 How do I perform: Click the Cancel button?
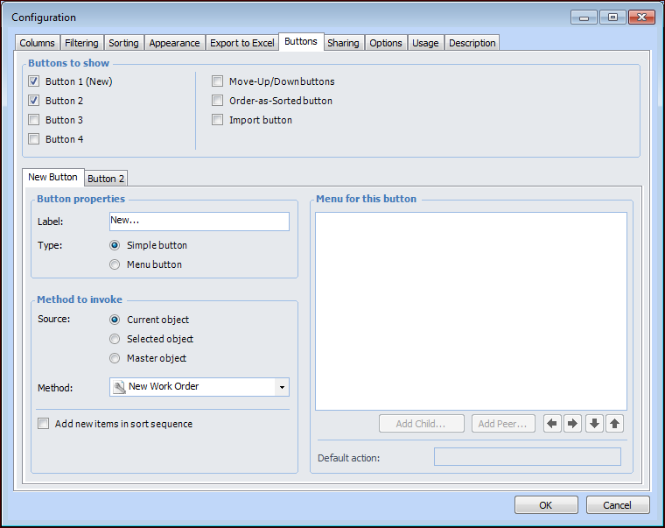pyautogui.click(x=617, y=505)
